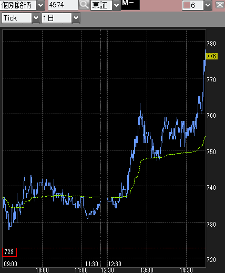This screenshot has height=273, width=225.
Task: Click the 780 price axis label
Action: pos(211,44)
